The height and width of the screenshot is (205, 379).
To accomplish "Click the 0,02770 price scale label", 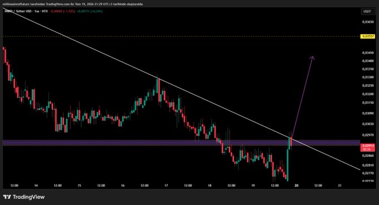I will 368,173.
